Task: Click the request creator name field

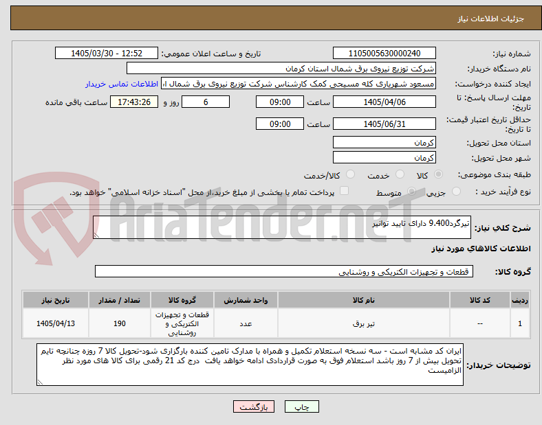Action: tap(299, 84)
